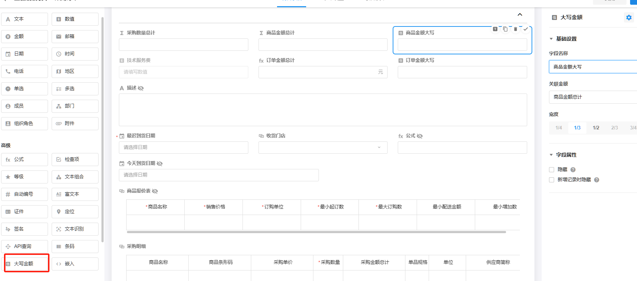Click the checkmark icon on 商品金额大写 field

point(525,29)
